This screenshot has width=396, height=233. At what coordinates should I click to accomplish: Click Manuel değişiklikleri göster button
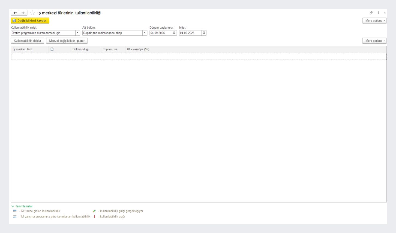tap(67, 41)
